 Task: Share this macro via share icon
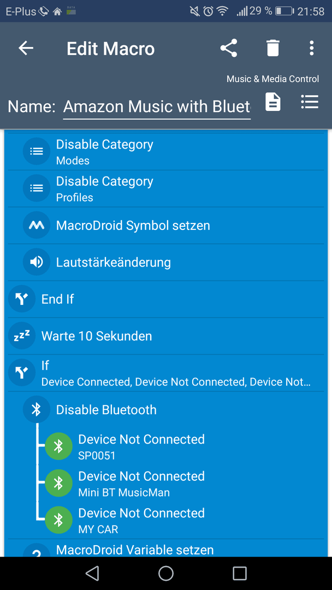[229, 48]
